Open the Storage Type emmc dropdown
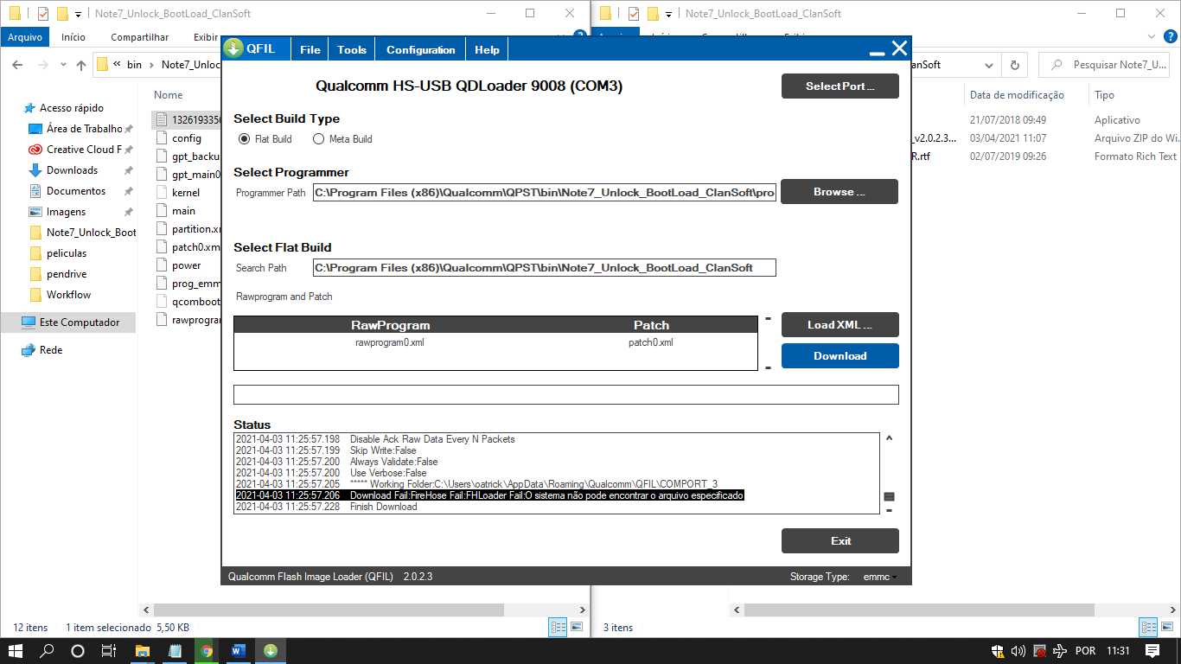Screen dimensions: 1181x664 880,577
